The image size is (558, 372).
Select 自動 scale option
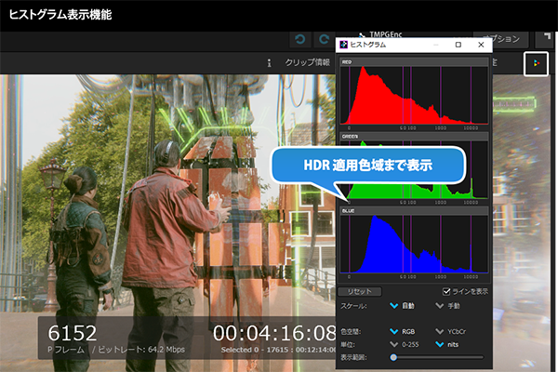coord(402,306)
